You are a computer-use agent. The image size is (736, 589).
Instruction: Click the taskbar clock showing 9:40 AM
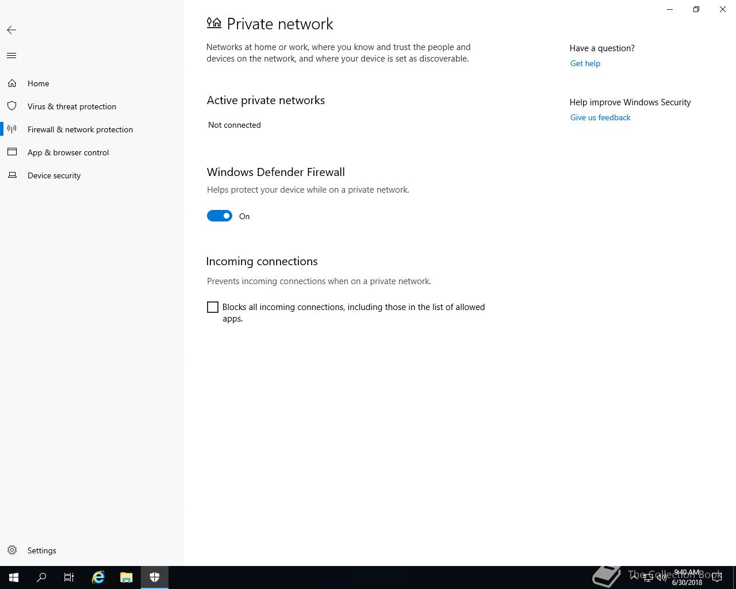pyautogui.click(x=687, y=577)
